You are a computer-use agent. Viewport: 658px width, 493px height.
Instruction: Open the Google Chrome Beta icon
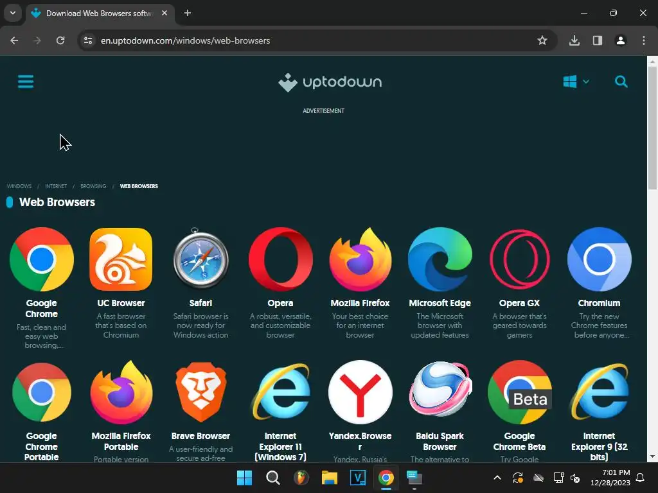[519, 392]
